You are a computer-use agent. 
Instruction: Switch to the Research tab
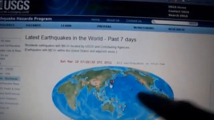coord(177,29)
